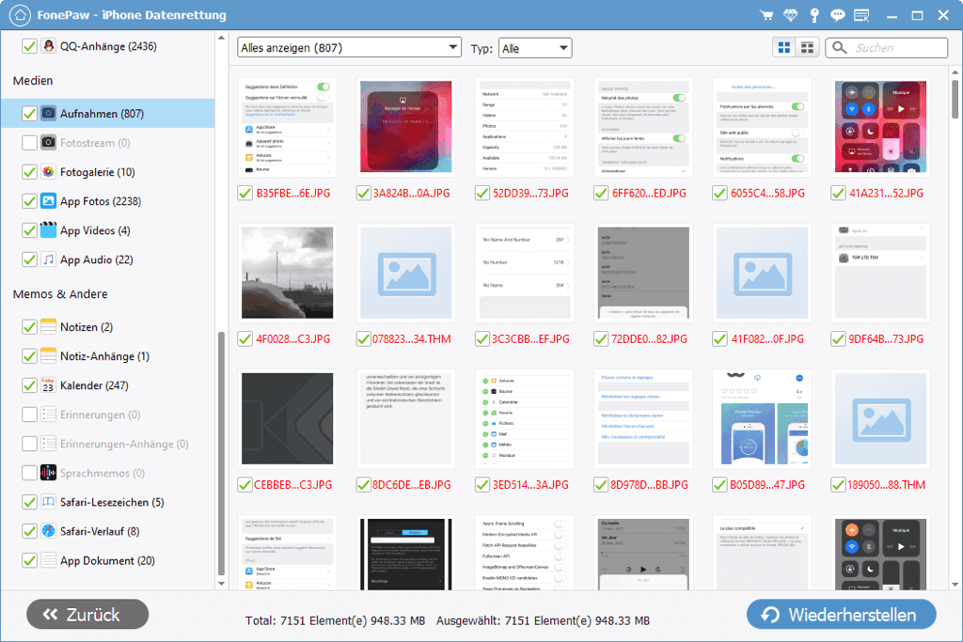Click the Kalender date icon
This screenshot has height=642, width=963.
tap(49, 384)
